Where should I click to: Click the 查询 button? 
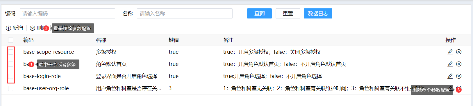259,14
